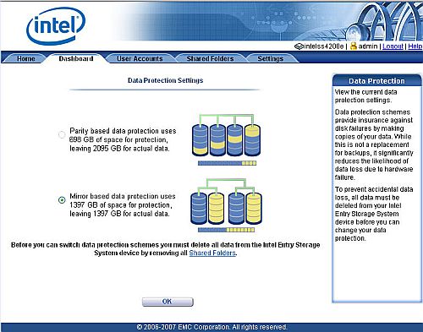Click the OK button
This screenshot has height=332, width=423.
pos(168,302)
